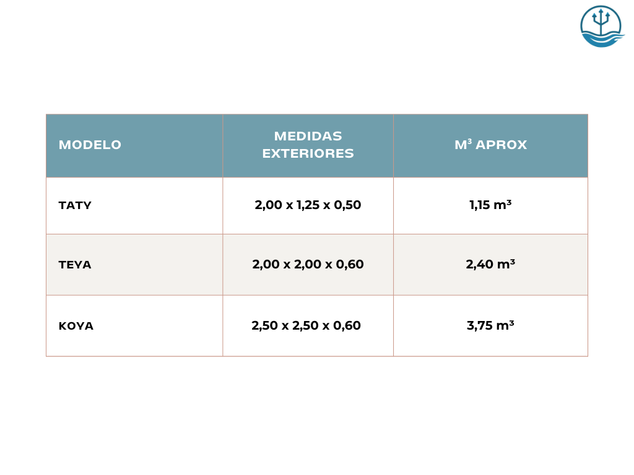Image resolution: width=634 pixels, height=475 pixels.
Task: Select the TATY model name
Action: (75, 205)
